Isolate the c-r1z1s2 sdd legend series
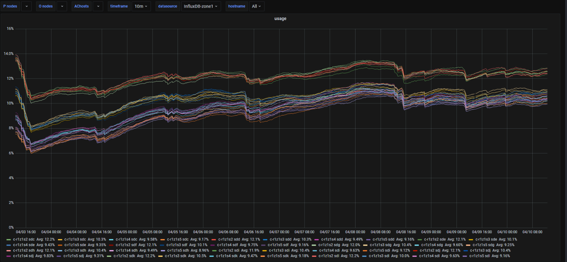Viewport: 567px width, 262px height. 229,239
